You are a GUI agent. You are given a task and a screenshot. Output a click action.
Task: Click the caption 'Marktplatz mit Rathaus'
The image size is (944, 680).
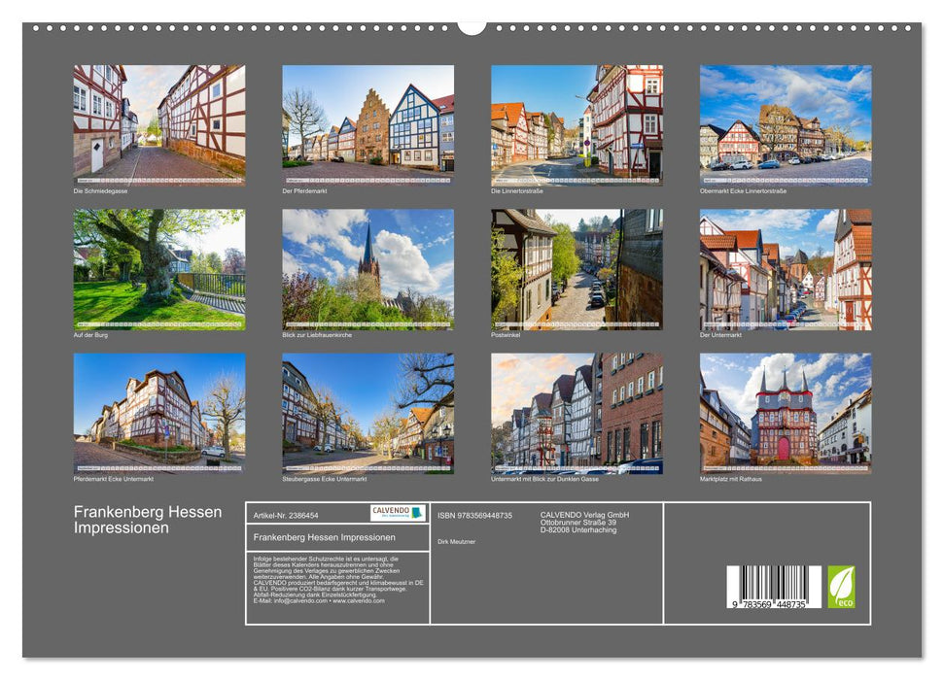(731, 479)
